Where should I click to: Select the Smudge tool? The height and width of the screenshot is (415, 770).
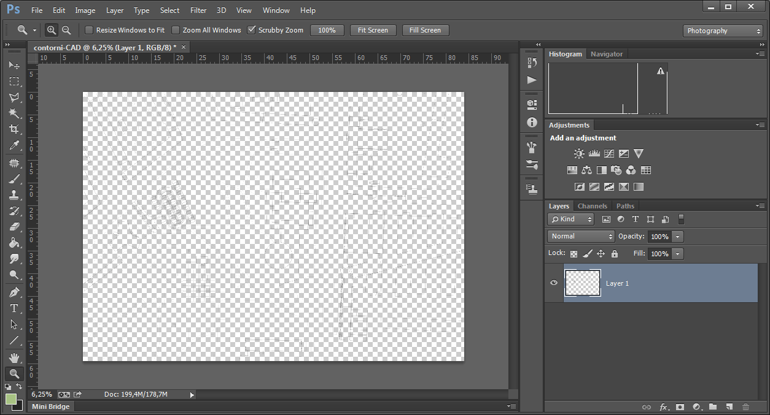(x=14, y=259)
